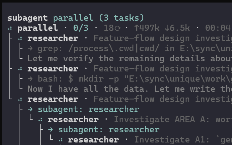Click the arrow before the bash mkdir line
The height and width of the screenshot is (145, 232).
(30, 79)
